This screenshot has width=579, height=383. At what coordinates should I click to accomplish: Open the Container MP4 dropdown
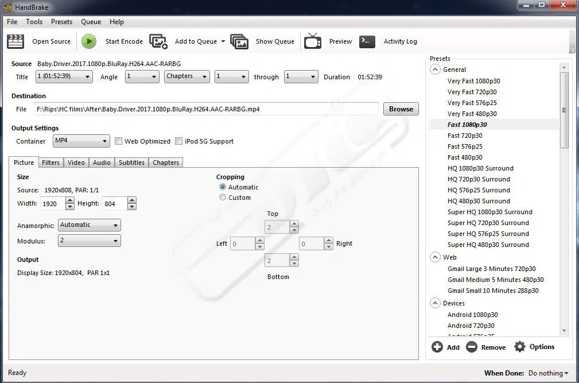81,141
